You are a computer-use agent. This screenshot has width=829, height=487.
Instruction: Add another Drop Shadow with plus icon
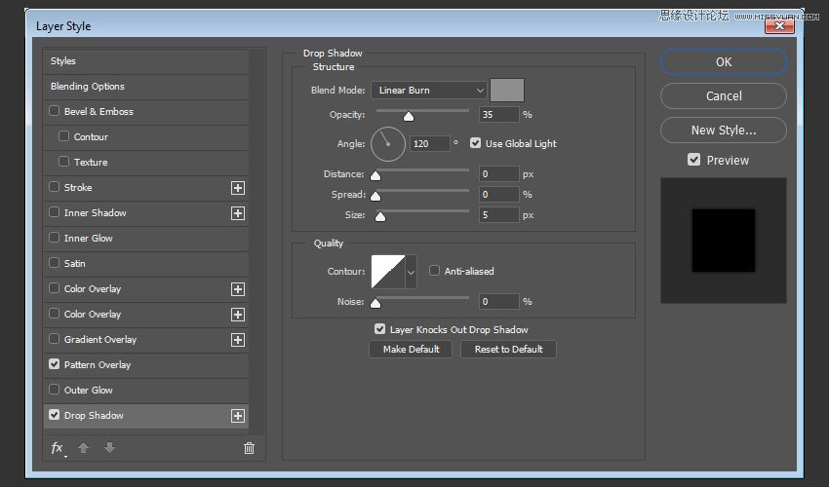tap(237, 416)
